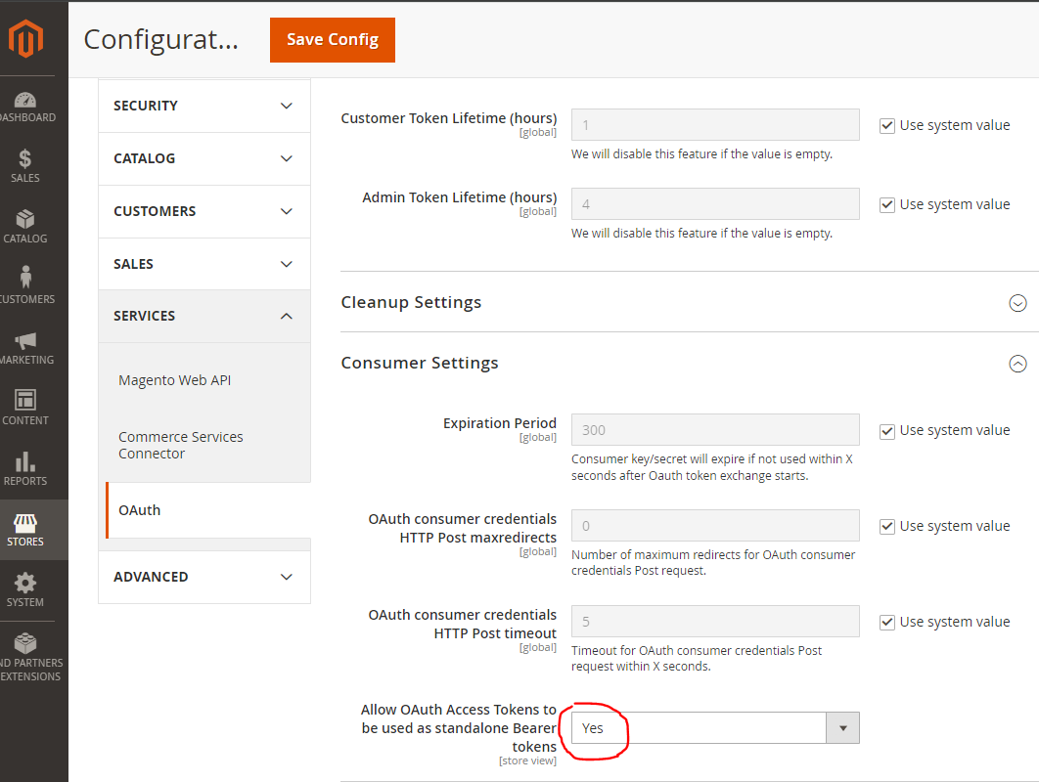The image size is (1039, 782).
Task: Click the Admin Token Lifetime input field
Action: (x=715, y=204)
